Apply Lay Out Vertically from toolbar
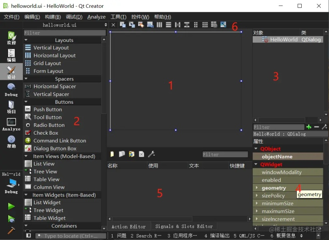Screen dimensions: 329x240 coord(168,25)
